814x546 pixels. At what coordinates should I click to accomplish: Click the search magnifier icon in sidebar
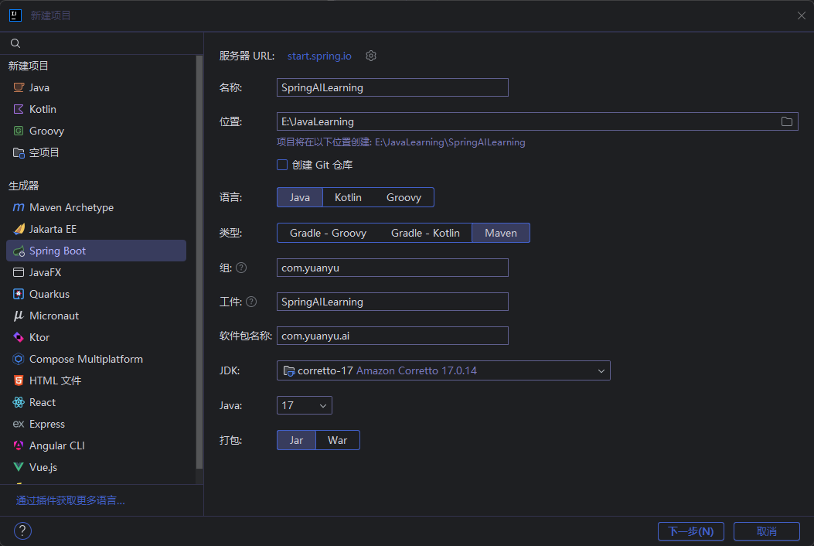[15, 43]
